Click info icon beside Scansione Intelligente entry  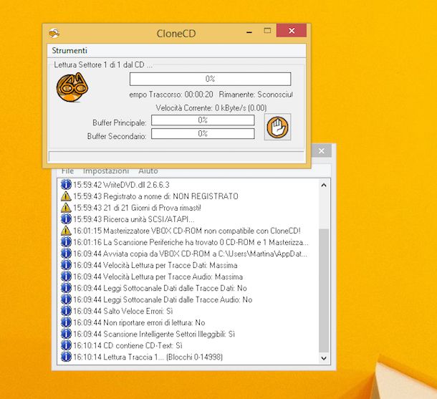66,334
